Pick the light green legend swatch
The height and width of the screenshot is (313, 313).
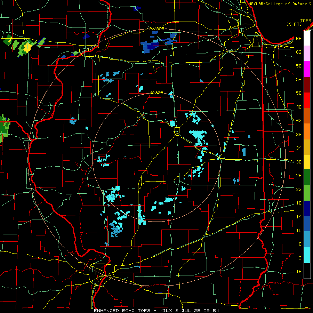point(307,192)
